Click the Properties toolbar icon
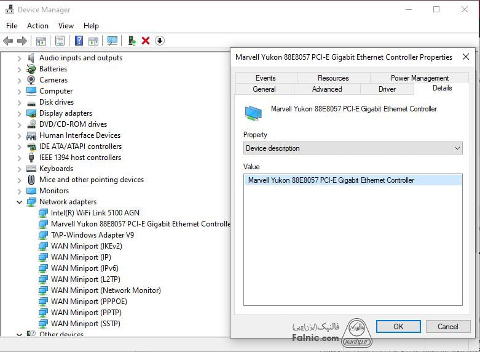Image resolution: width=480 pixels, height=352 pixels. click(60, 41)
